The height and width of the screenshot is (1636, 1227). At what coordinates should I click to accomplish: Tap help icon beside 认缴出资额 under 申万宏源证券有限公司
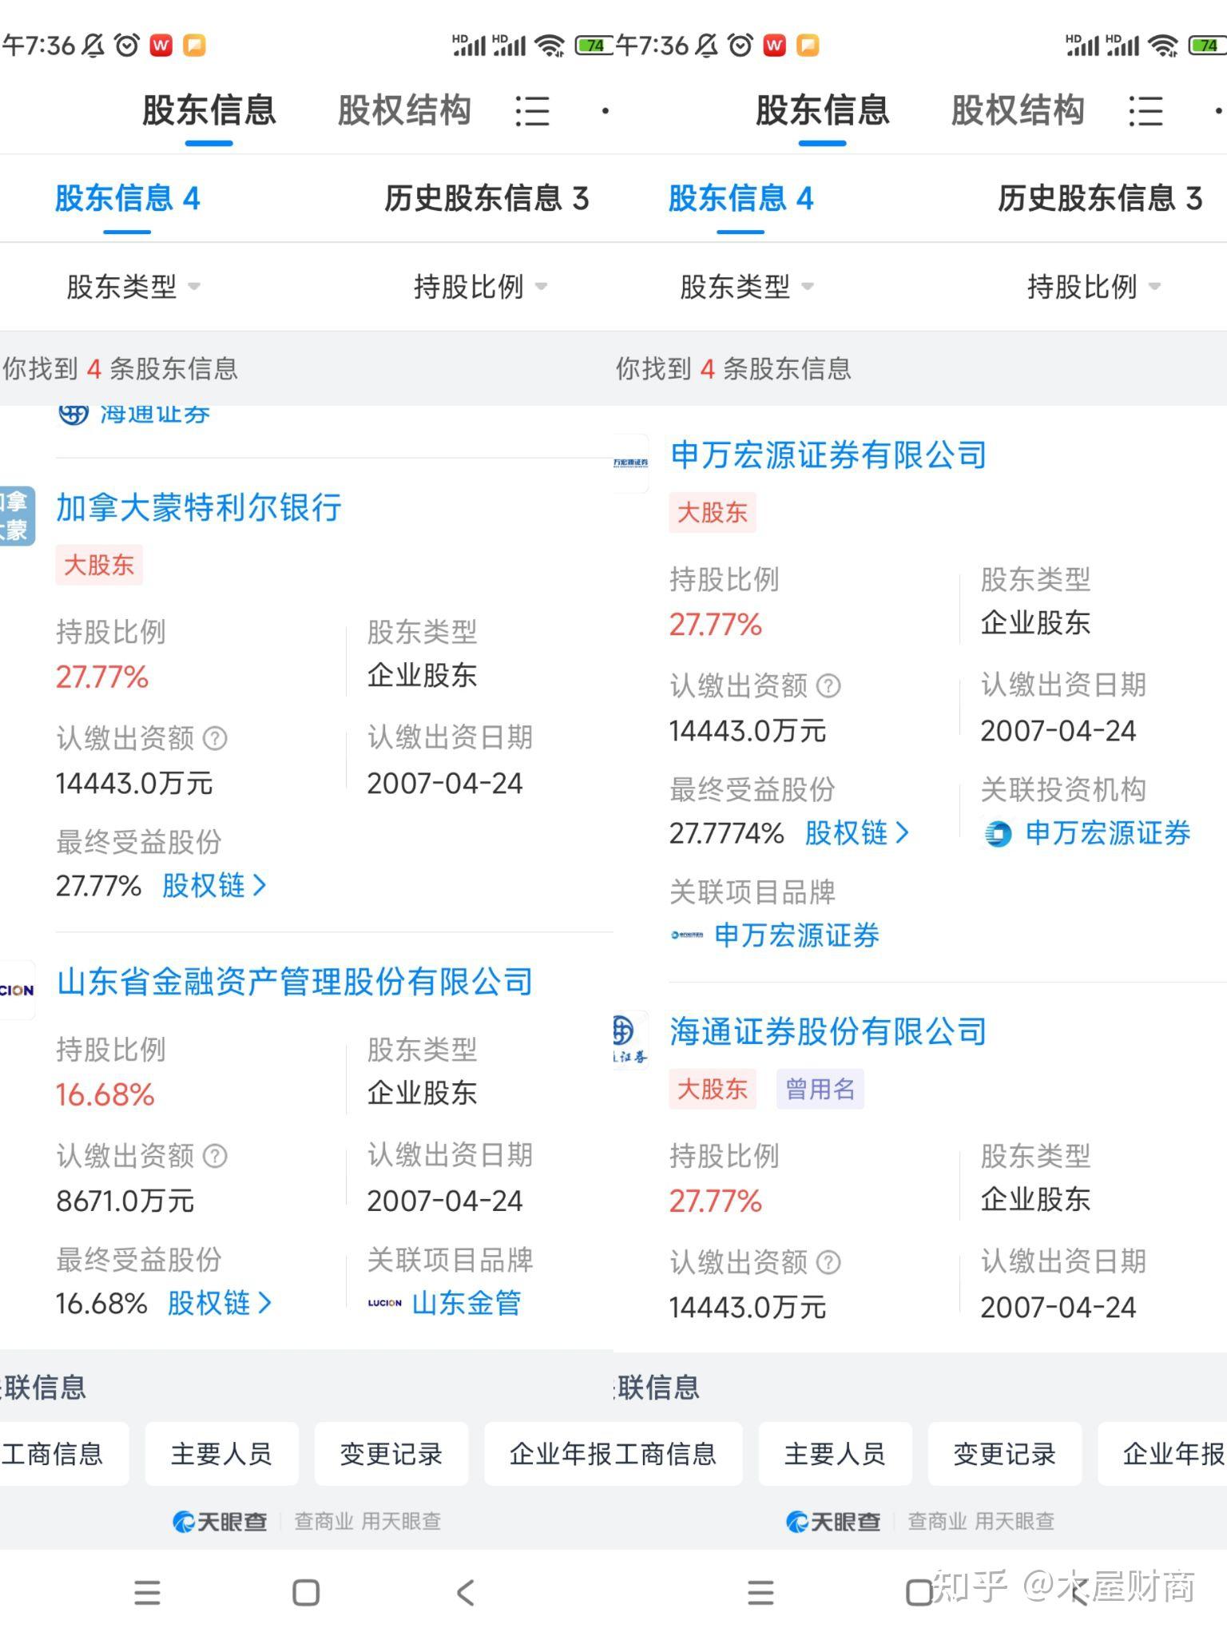pos(828,685)
